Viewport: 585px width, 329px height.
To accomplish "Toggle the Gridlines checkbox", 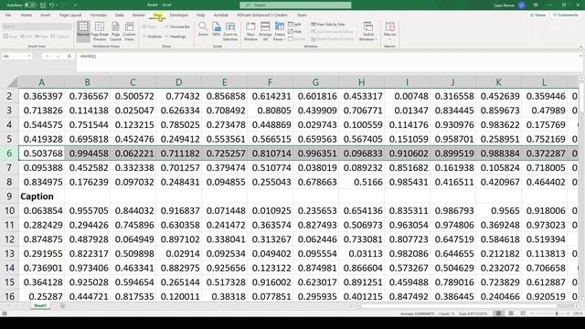I will pos(153,37).
